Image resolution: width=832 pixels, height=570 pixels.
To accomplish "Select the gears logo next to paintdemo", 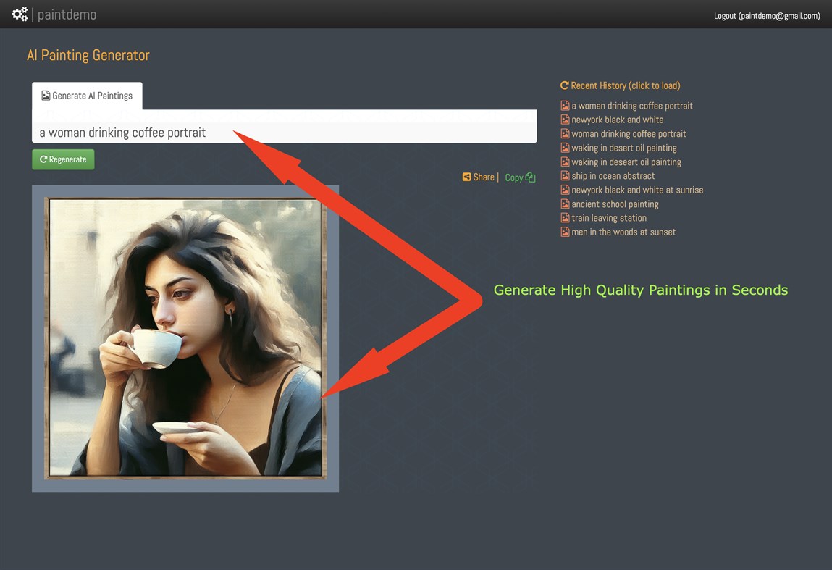I will (18, 14).
